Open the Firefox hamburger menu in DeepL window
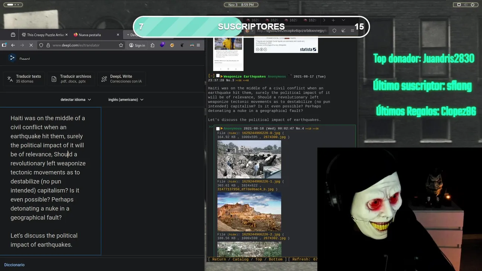 coord(198,45)
